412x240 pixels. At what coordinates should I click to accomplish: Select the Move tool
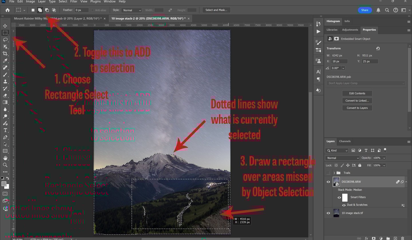[x=5, y=26]
